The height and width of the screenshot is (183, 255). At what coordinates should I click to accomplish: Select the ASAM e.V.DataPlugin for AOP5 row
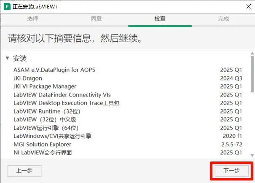(x=128, y=70)
